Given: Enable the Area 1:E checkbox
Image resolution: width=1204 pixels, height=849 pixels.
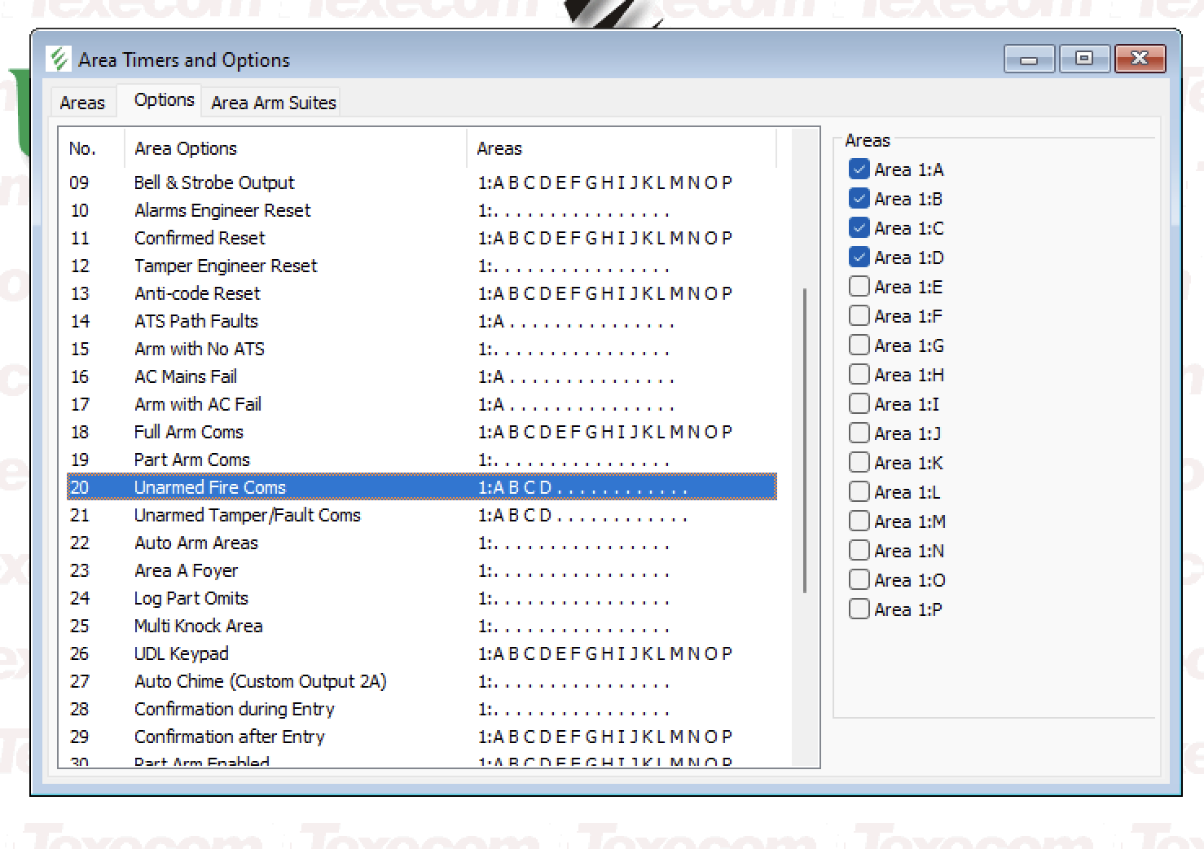Looking at the screenshot, I should pos(859,287).
